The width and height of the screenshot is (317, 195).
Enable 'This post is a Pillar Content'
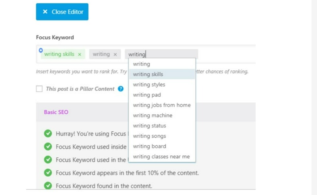point(39,89)
